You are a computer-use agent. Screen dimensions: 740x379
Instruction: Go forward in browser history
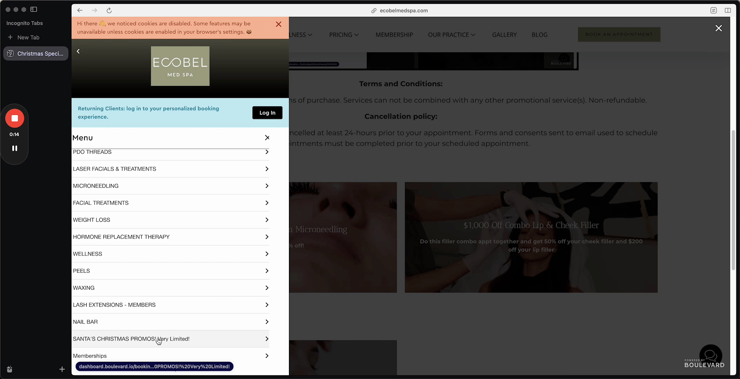click(x=94, y=11)
